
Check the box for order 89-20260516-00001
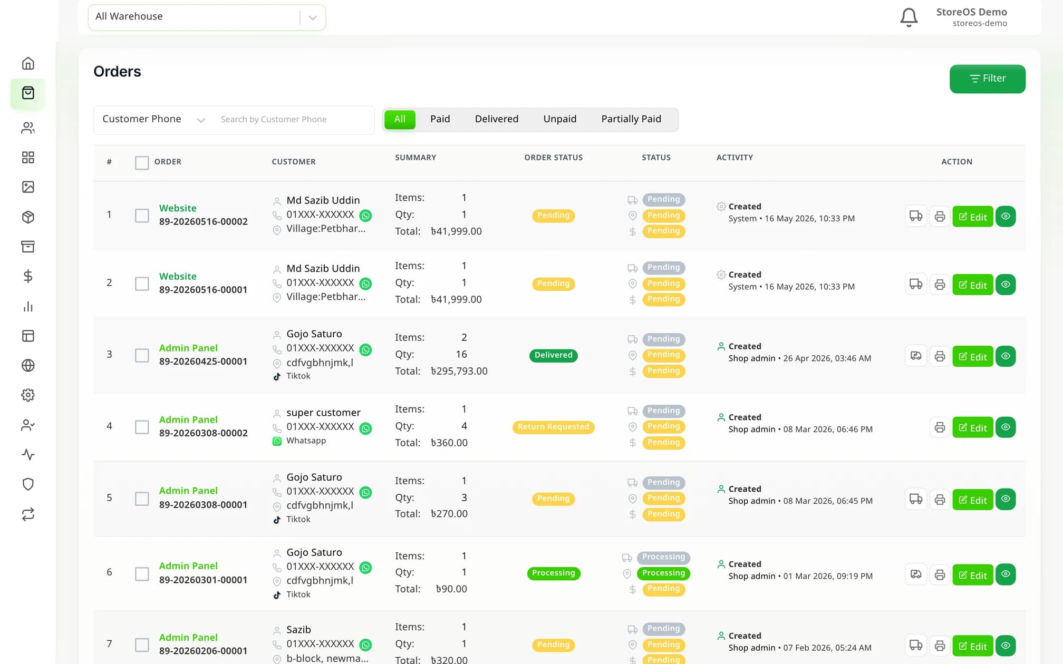pos(142,284)
